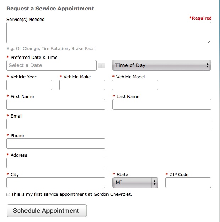Focus the Service(s) Needed text area
The image size is (220, 222).
click(x=109, y=33)
